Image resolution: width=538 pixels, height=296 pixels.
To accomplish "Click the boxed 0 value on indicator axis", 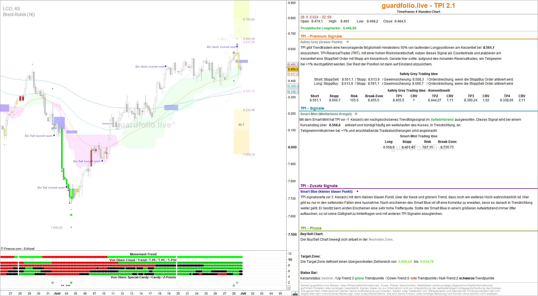I will click(289, 288).
